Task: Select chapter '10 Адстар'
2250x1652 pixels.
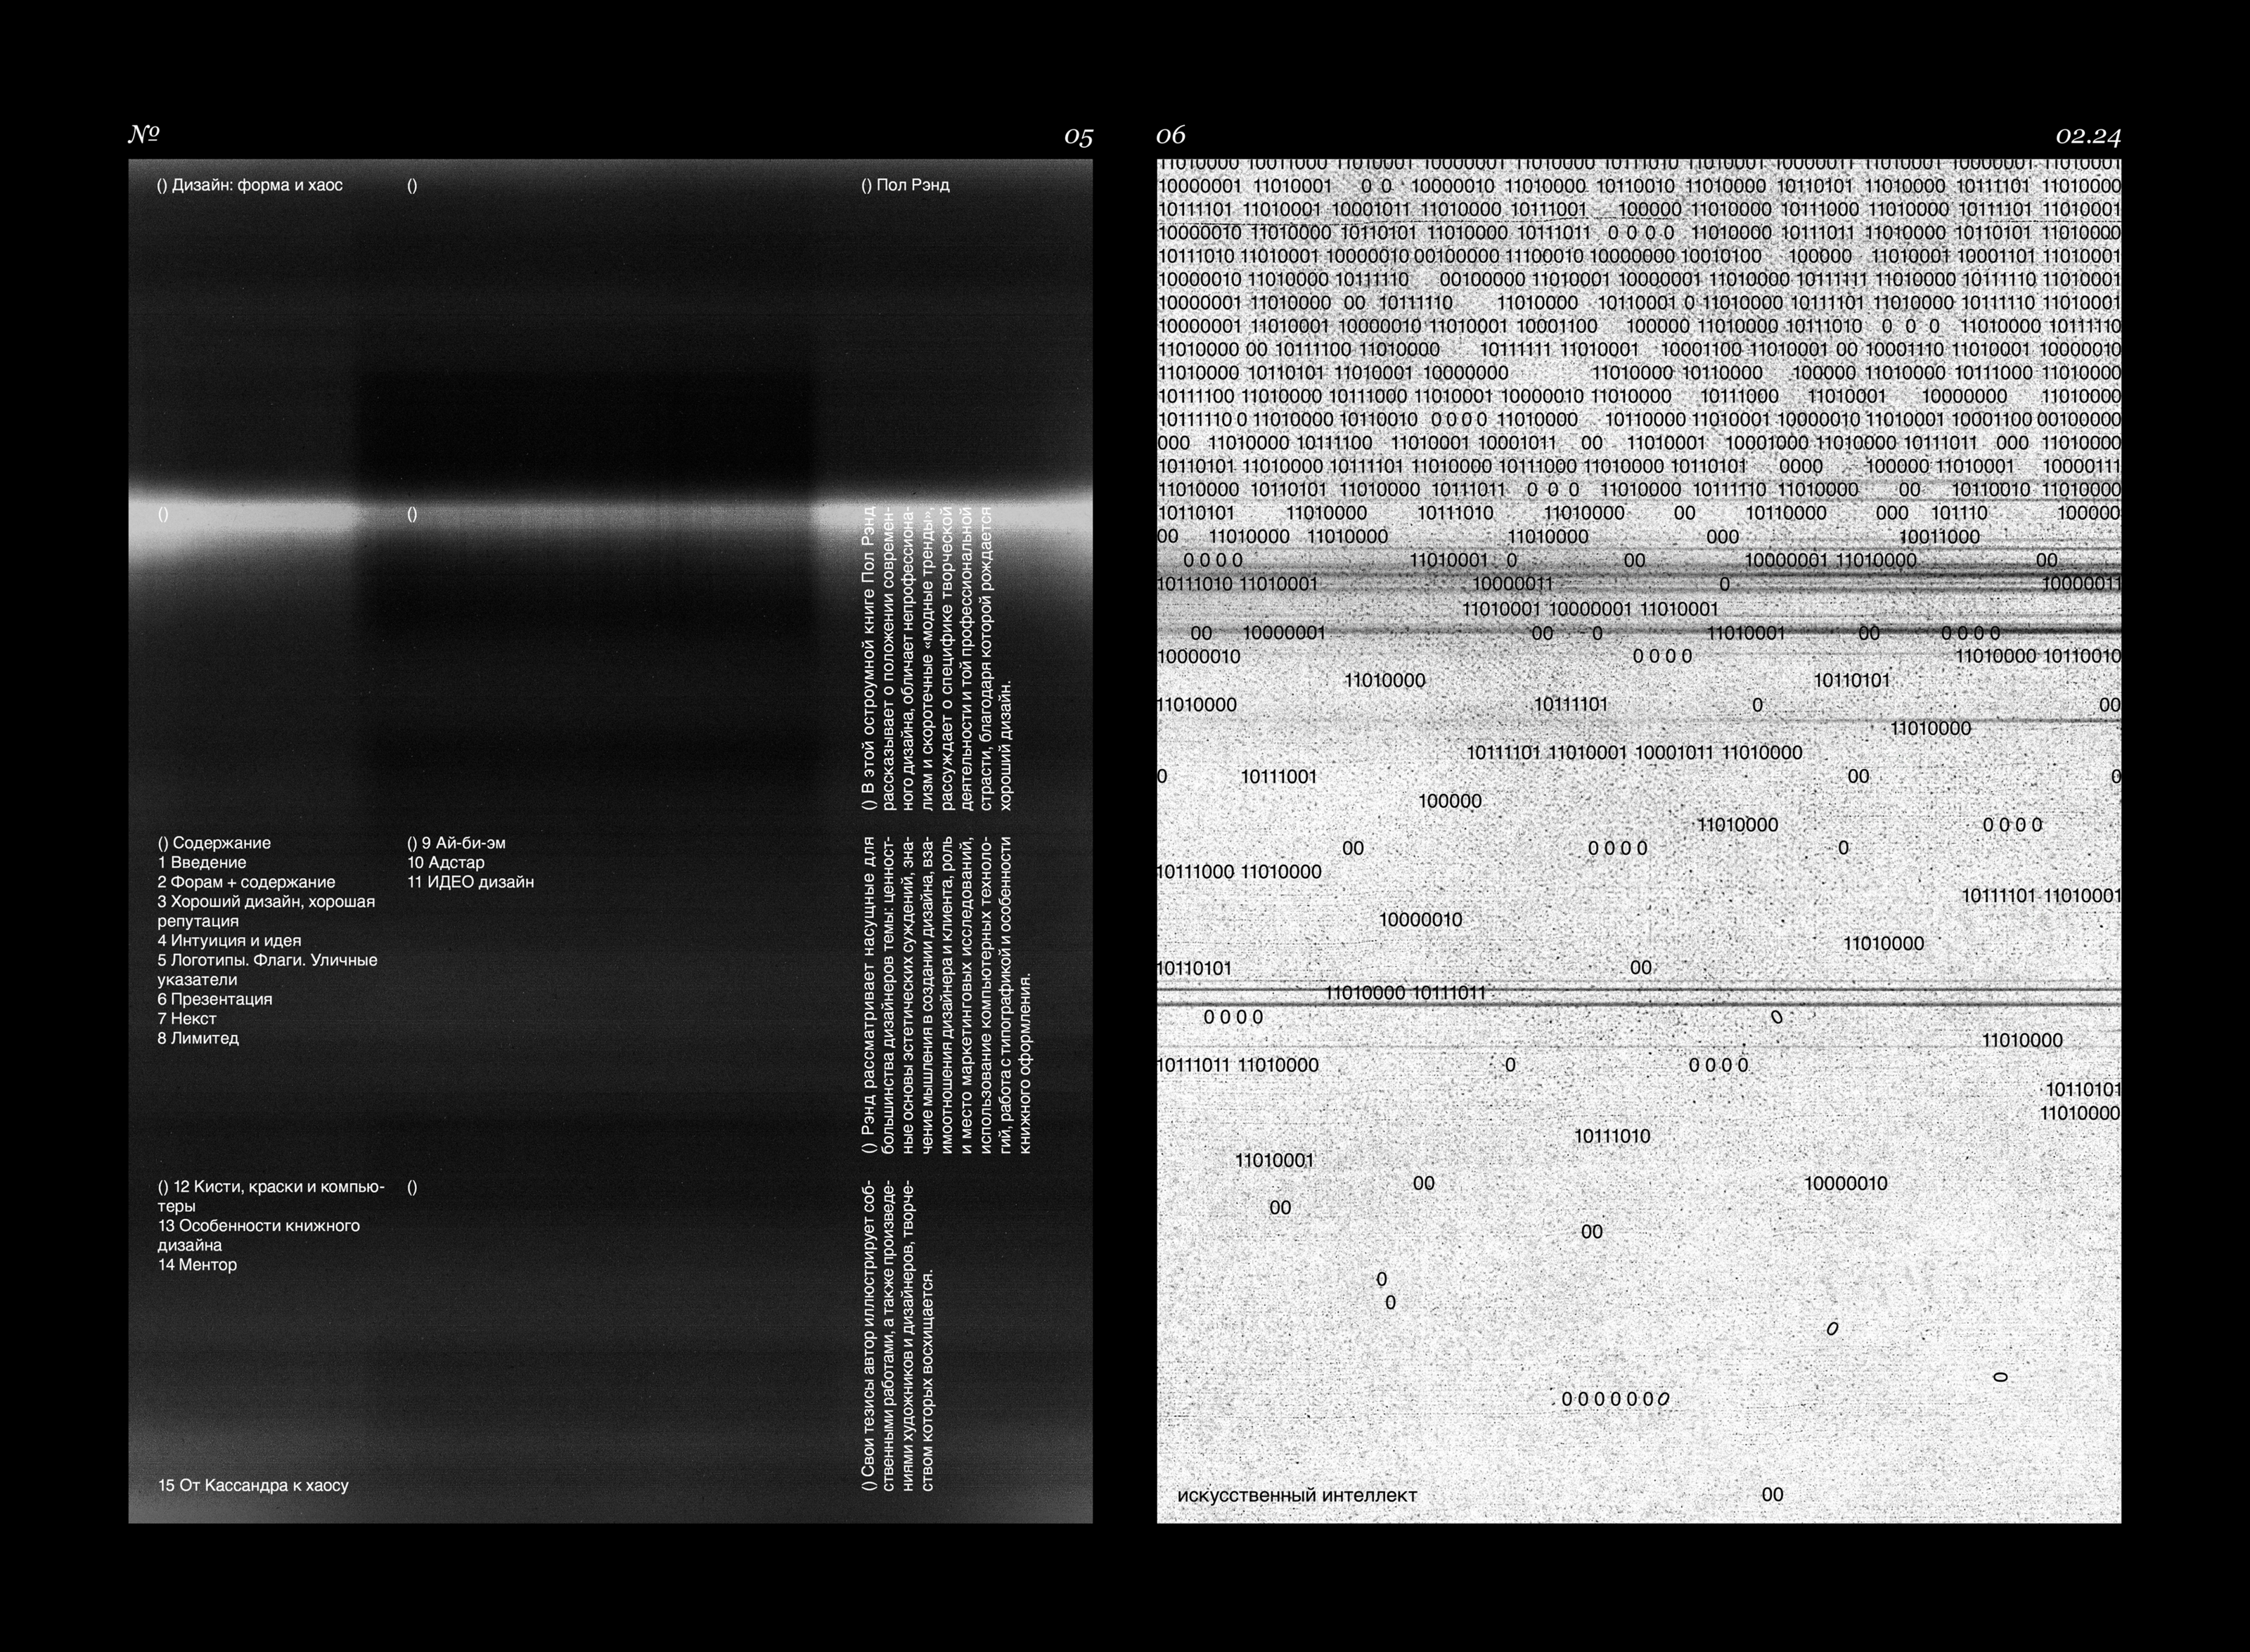Action: (x=446, y=862)
